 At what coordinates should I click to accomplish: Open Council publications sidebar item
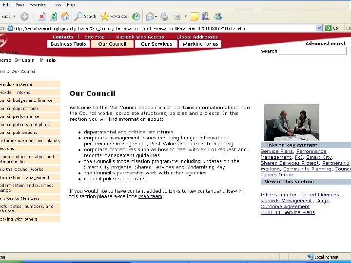[30, 132]
